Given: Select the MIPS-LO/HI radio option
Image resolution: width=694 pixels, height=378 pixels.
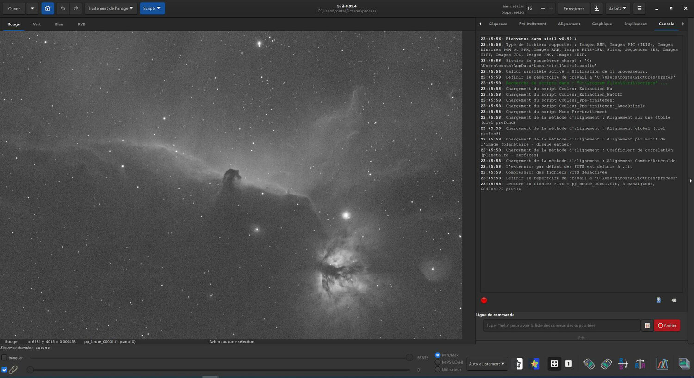Looking at the screenshot, I should coord(438,362).
